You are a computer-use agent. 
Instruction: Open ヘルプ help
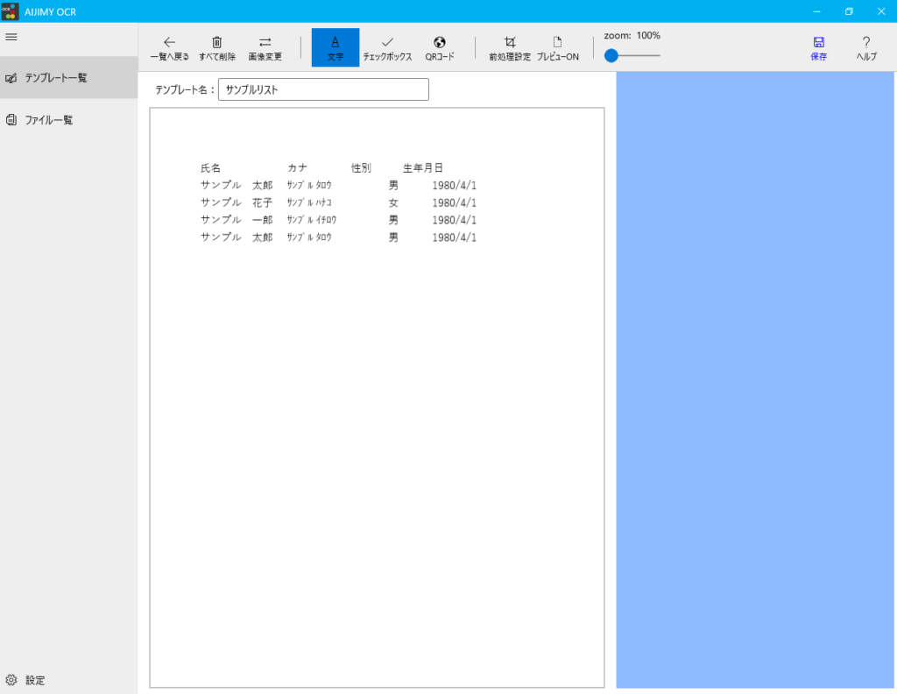point(866,48)
